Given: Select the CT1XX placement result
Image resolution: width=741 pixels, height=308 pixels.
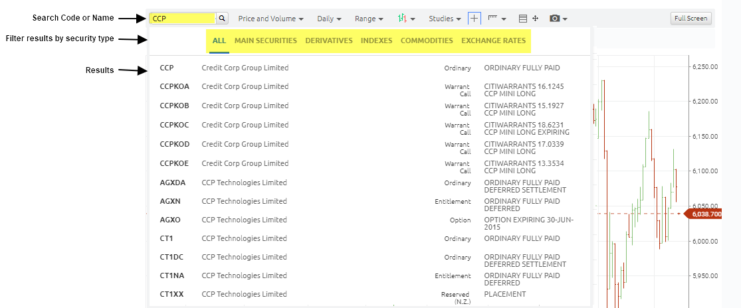Looking at the screenshot, I should [370, 297].
